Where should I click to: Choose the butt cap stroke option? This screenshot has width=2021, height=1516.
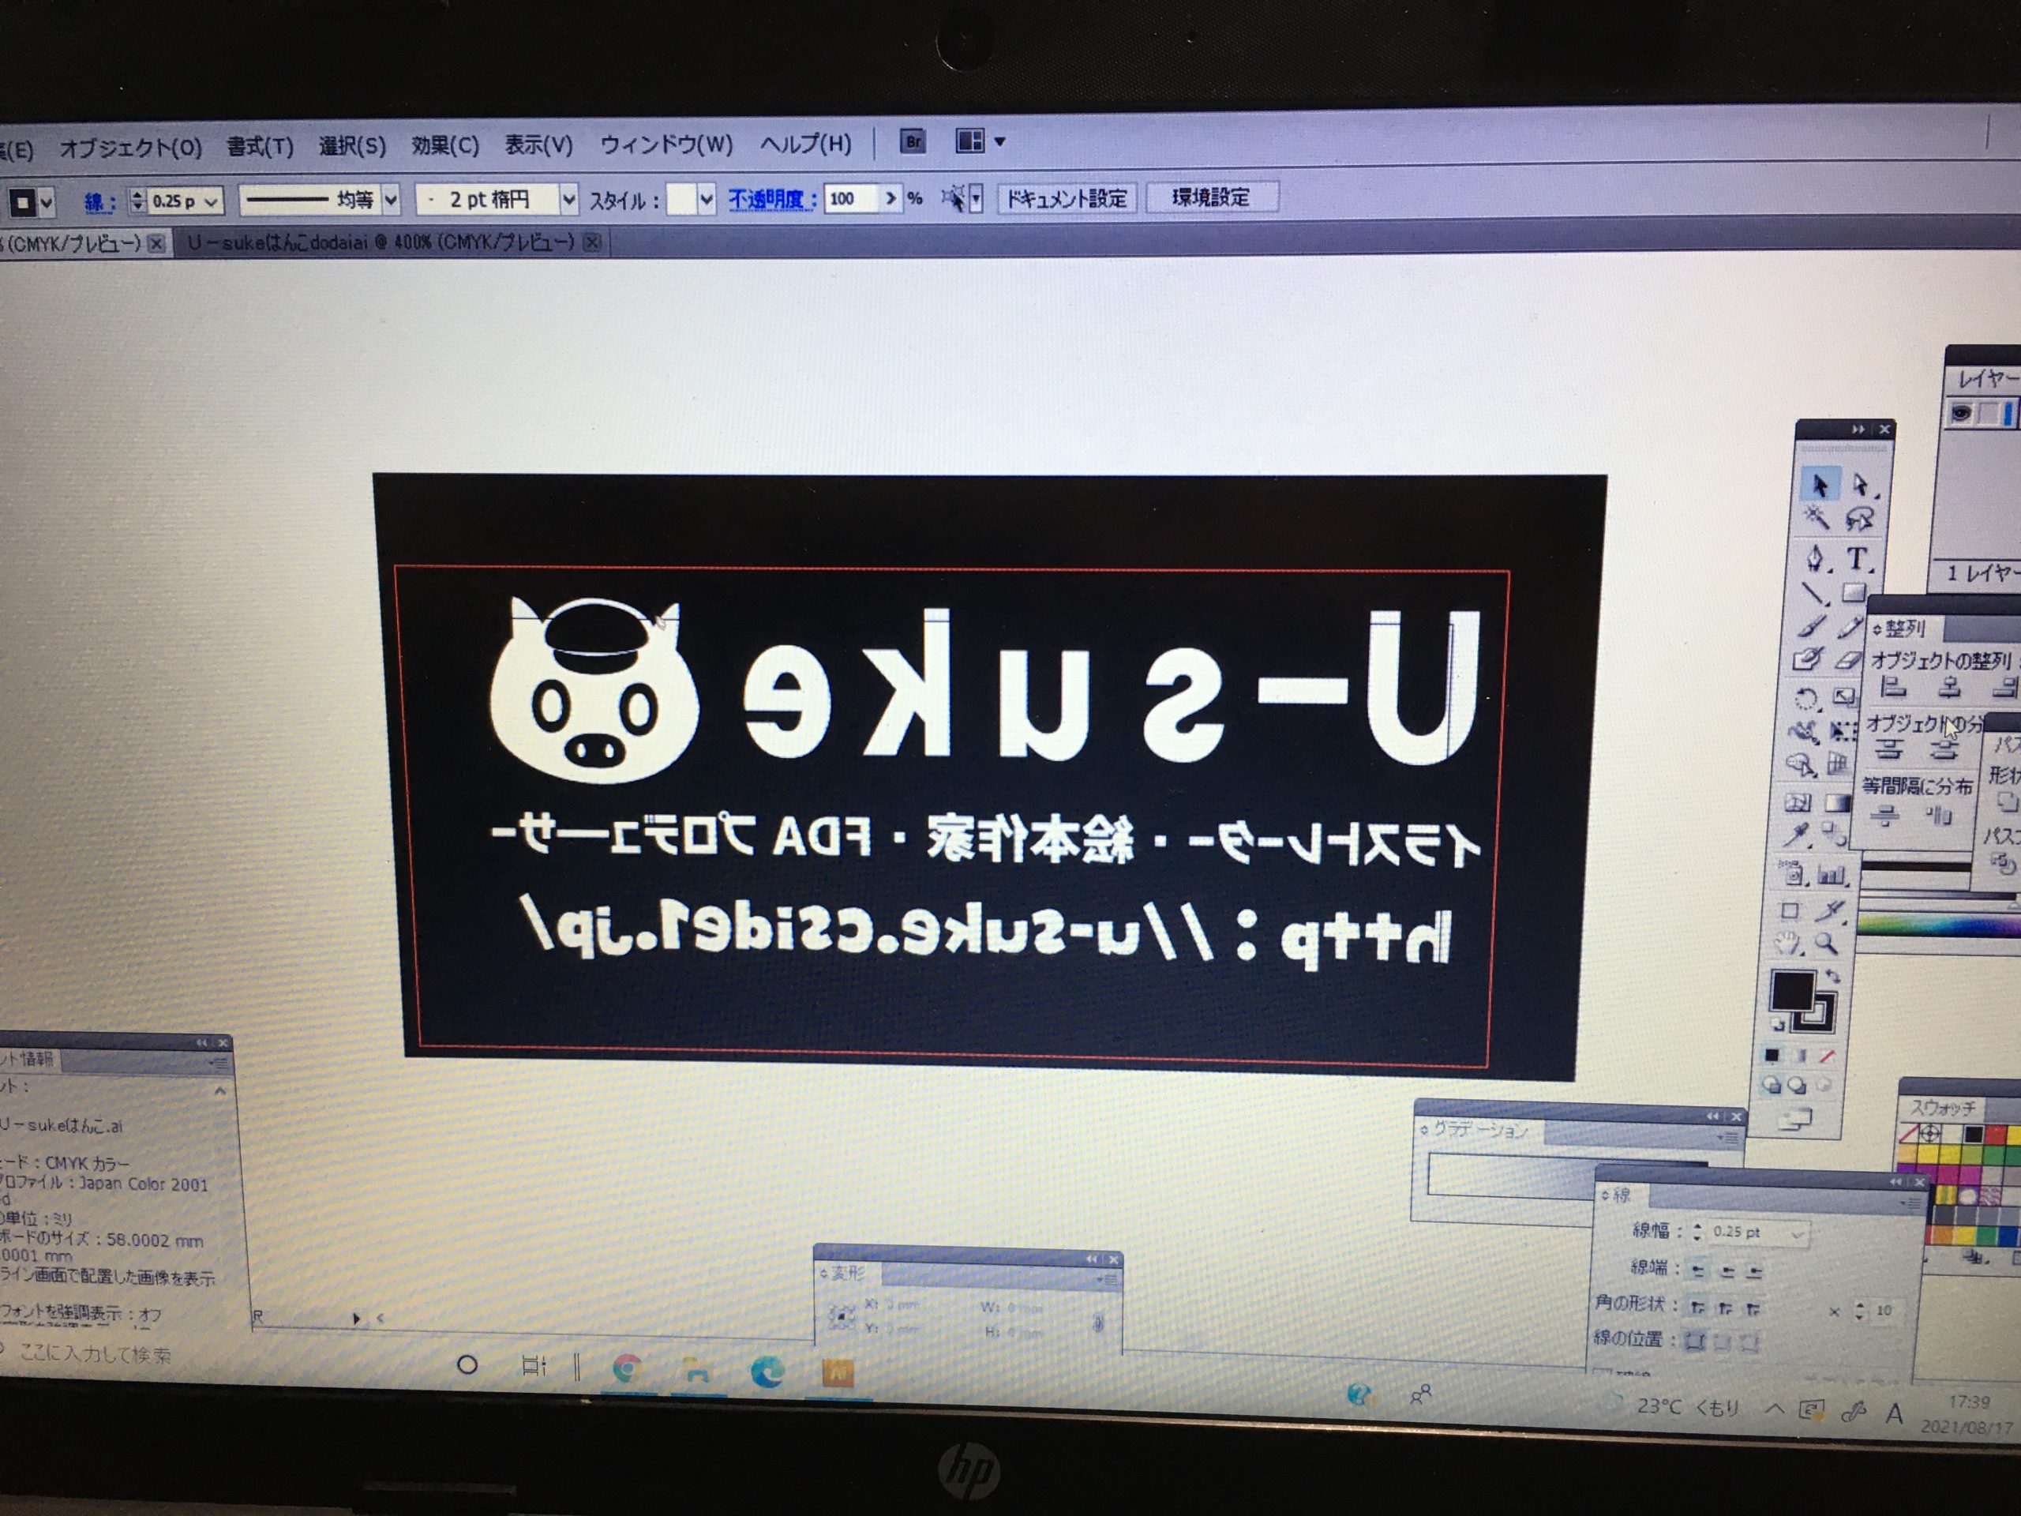[1697, 1272]
